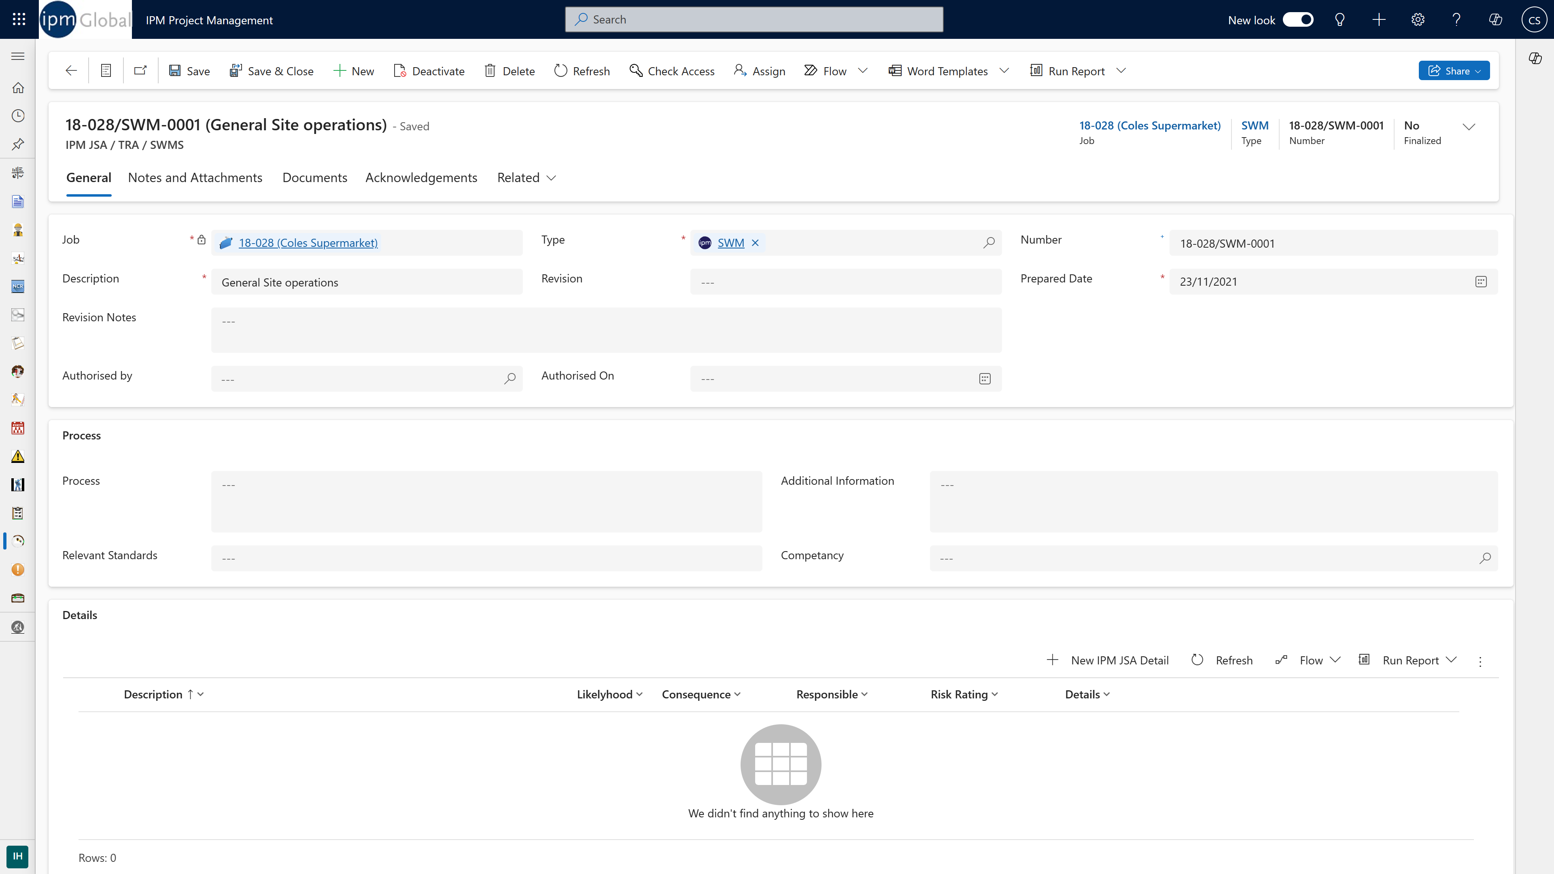The image size is (1554, 874).
Task: Assign the record
Action: [x=760, y=70]
